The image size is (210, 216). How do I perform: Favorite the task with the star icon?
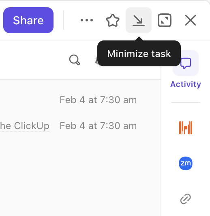click(113, 20)
